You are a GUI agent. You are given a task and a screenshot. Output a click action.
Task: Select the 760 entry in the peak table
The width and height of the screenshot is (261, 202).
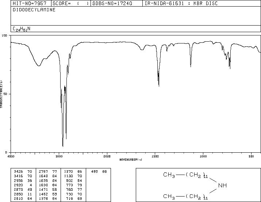pyautogui.click(x=70, y=190)
